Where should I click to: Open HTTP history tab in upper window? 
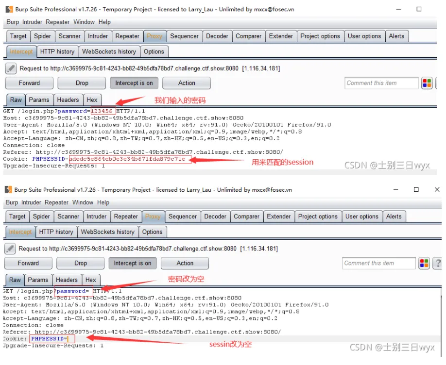[57, 51]
